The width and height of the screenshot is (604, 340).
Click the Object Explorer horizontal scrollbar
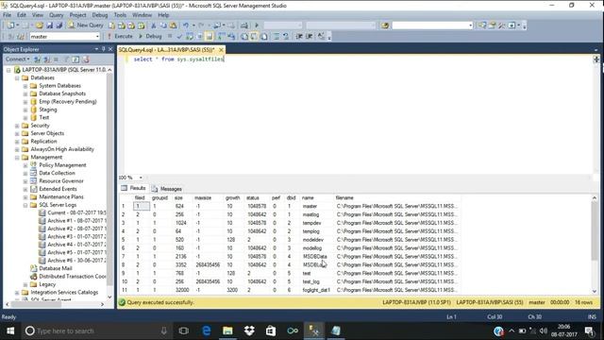(36, 304)
